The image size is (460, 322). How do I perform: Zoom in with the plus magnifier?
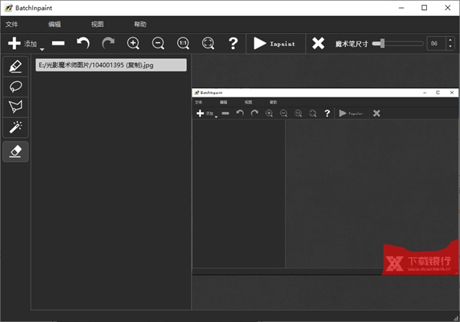133,44
